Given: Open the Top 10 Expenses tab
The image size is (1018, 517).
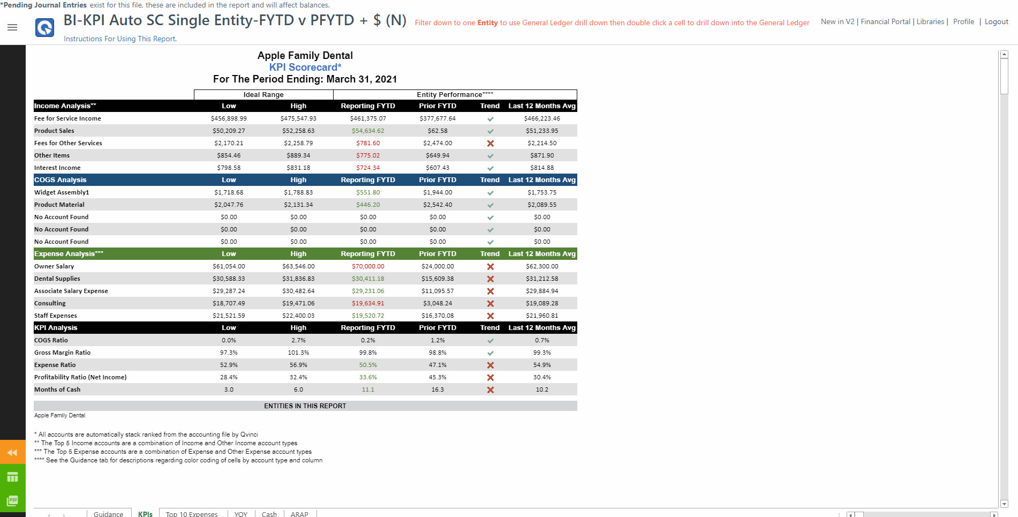Looking at the screenshot, I should point(192,514).
